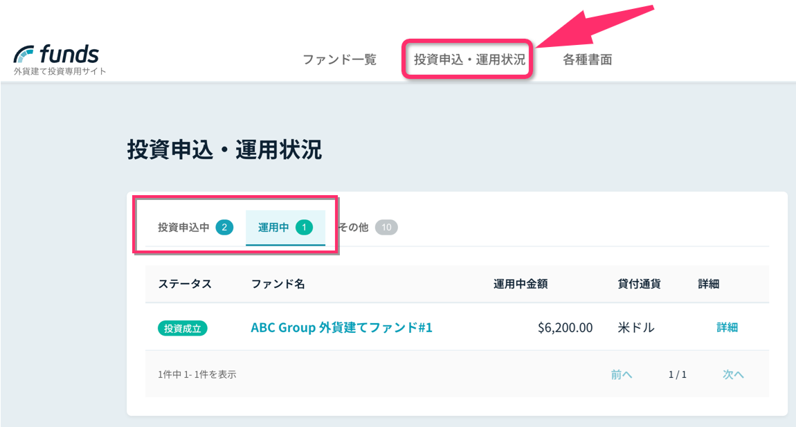
Task: Click the 運用中金額 column header
Action: tap(521, 284)
